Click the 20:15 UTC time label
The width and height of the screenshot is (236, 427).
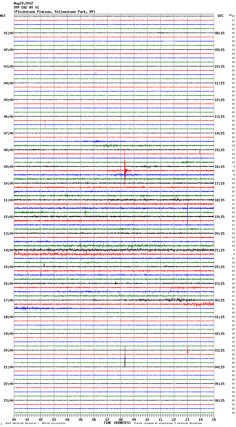click(220, 234)
